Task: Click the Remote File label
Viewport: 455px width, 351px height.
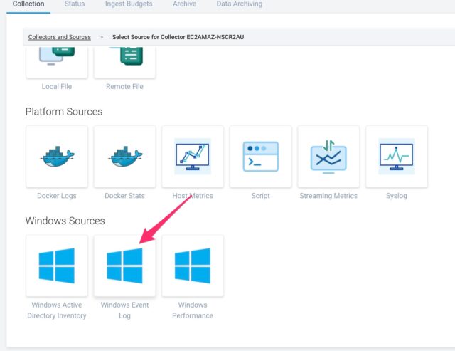Action: point(124,87)
